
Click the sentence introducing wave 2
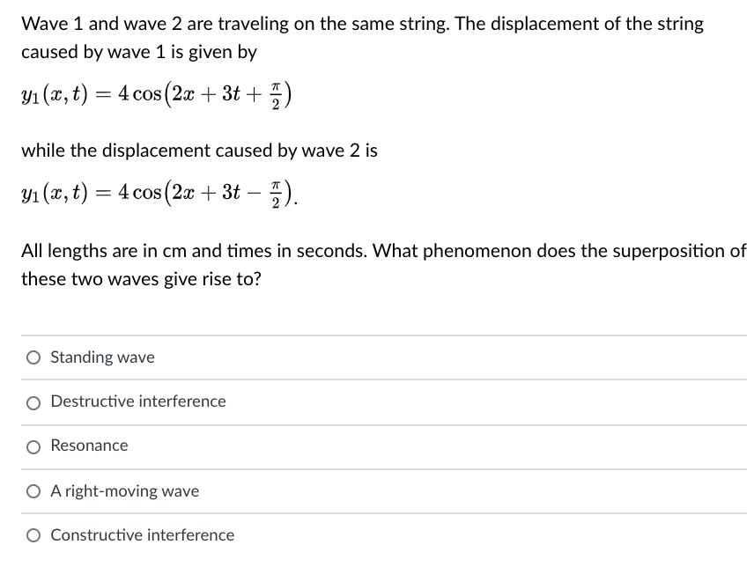[x=198, y=151]
